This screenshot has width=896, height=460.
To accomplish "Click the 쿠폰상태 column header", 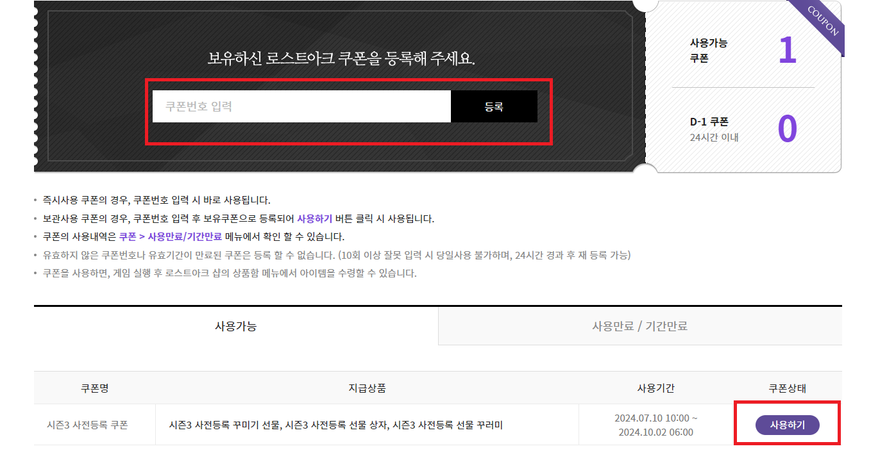I will 787,388.
